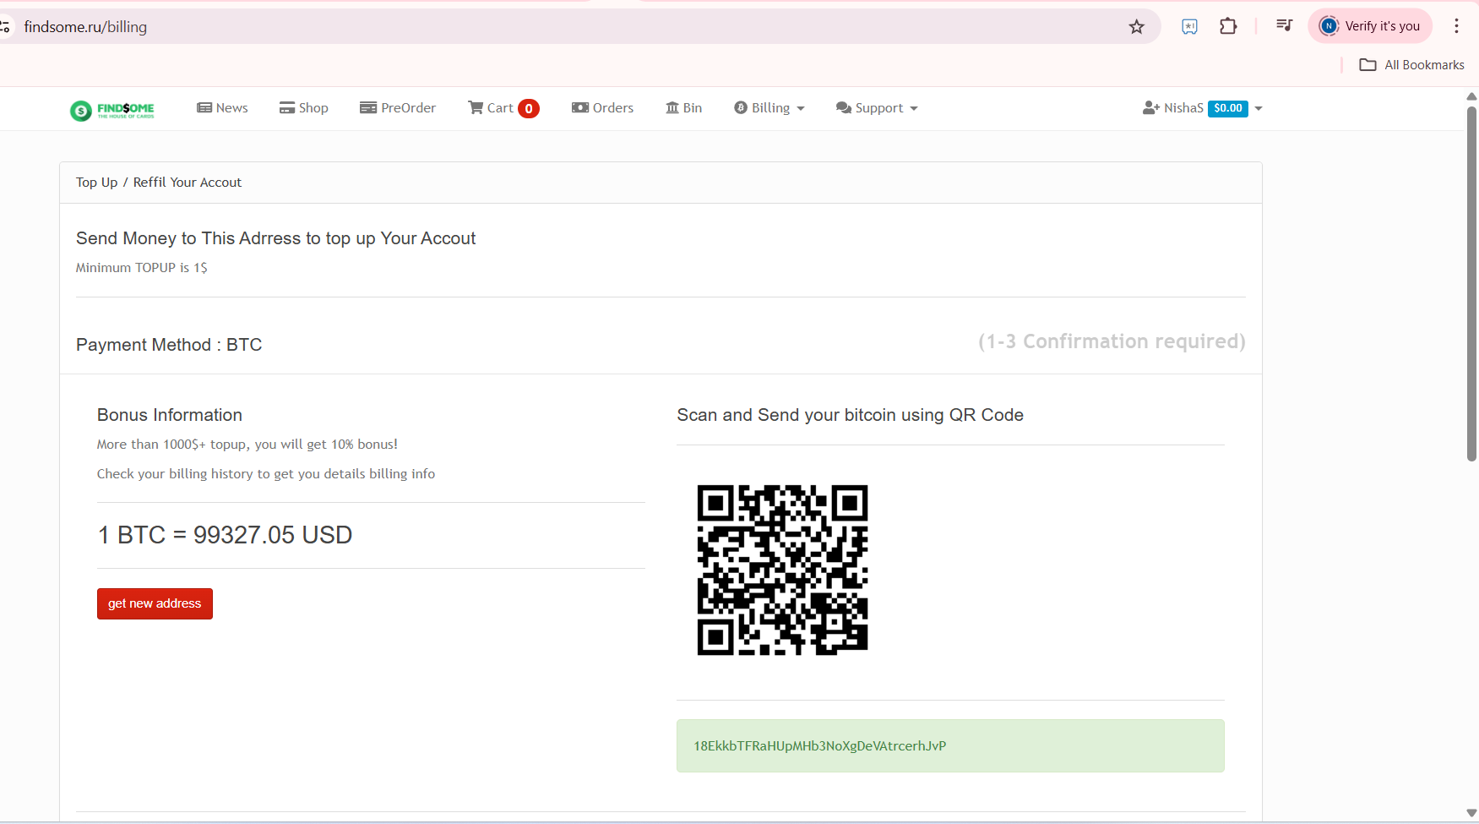Click the get new address button
Screen dimensions: 1479x824
click(155, 603)
